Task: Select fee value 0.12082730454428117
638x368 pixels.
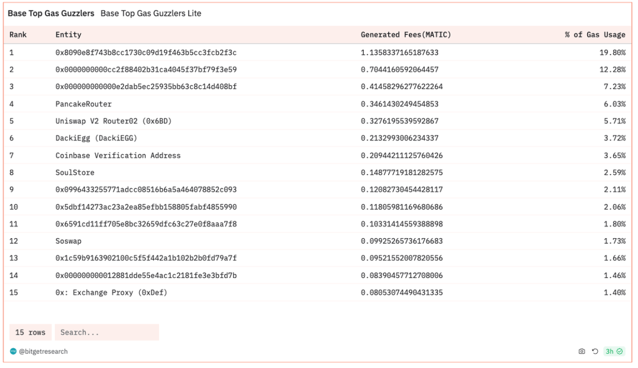Action: (x=402, y=190)
